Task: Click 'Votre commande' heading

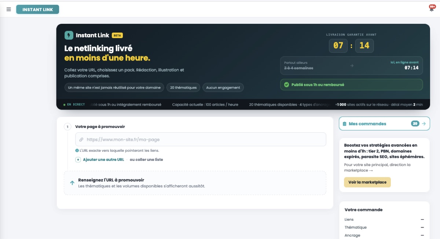Action: click(363, 210)
